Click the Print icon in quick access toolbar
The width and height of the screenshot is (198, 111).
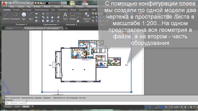pos(10,3)
